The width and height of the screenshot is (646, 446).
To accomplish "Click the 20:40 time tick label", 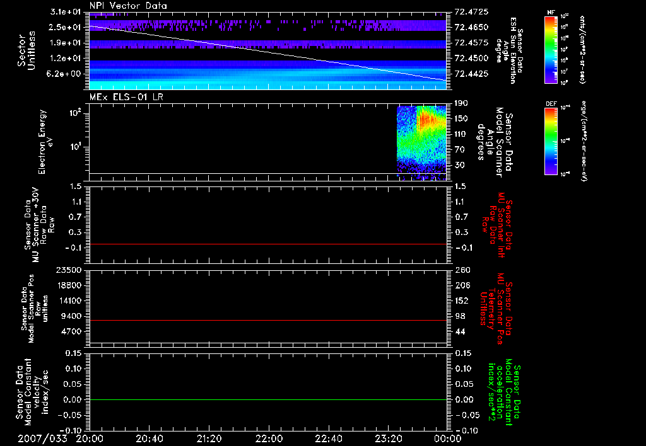I will tap(149, 438).
